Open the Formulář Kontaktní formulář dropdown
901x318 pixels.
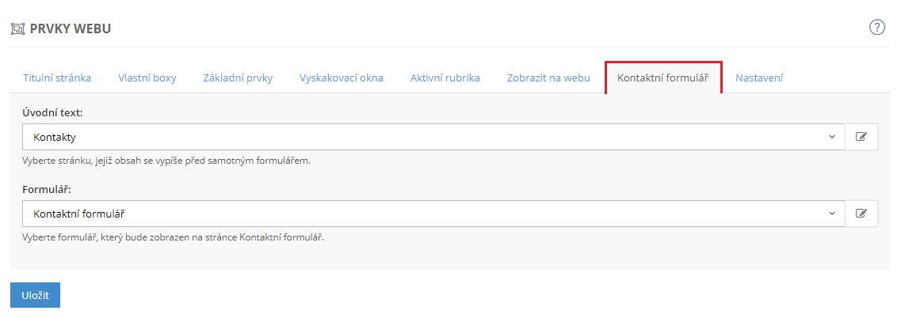433,213
